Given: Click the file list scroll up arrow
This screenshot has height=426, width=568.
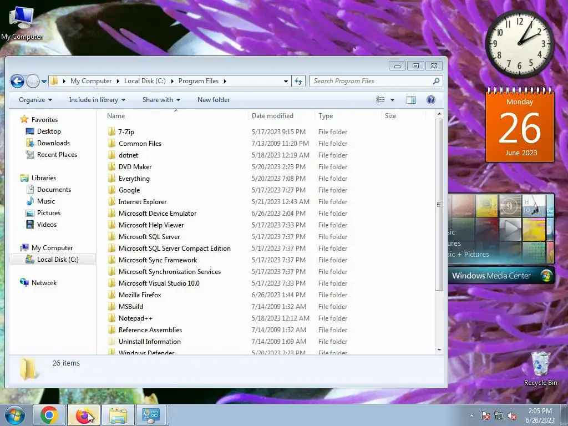Looking at the screenshot, I should coord(439,114).
